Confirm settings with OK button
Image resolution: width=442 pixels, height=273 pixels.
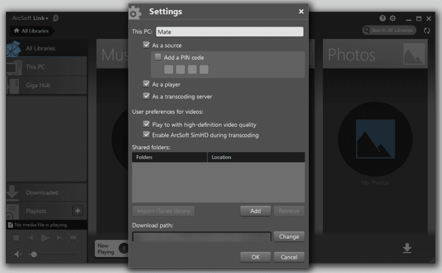coord(255,257)
